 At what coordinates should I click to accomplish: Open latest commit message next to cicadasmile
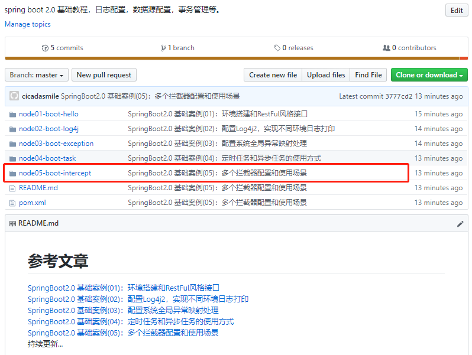pos(150,96)
